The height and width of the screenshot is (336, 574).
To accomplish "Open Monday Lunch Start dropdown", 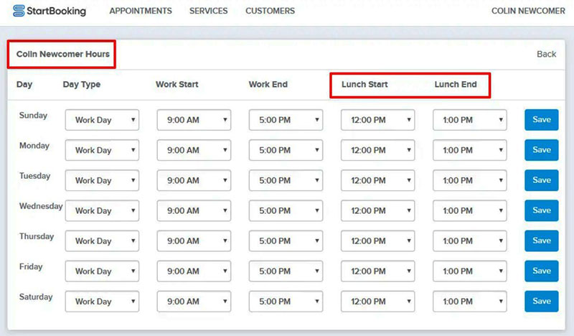I will tap(378, 150).
